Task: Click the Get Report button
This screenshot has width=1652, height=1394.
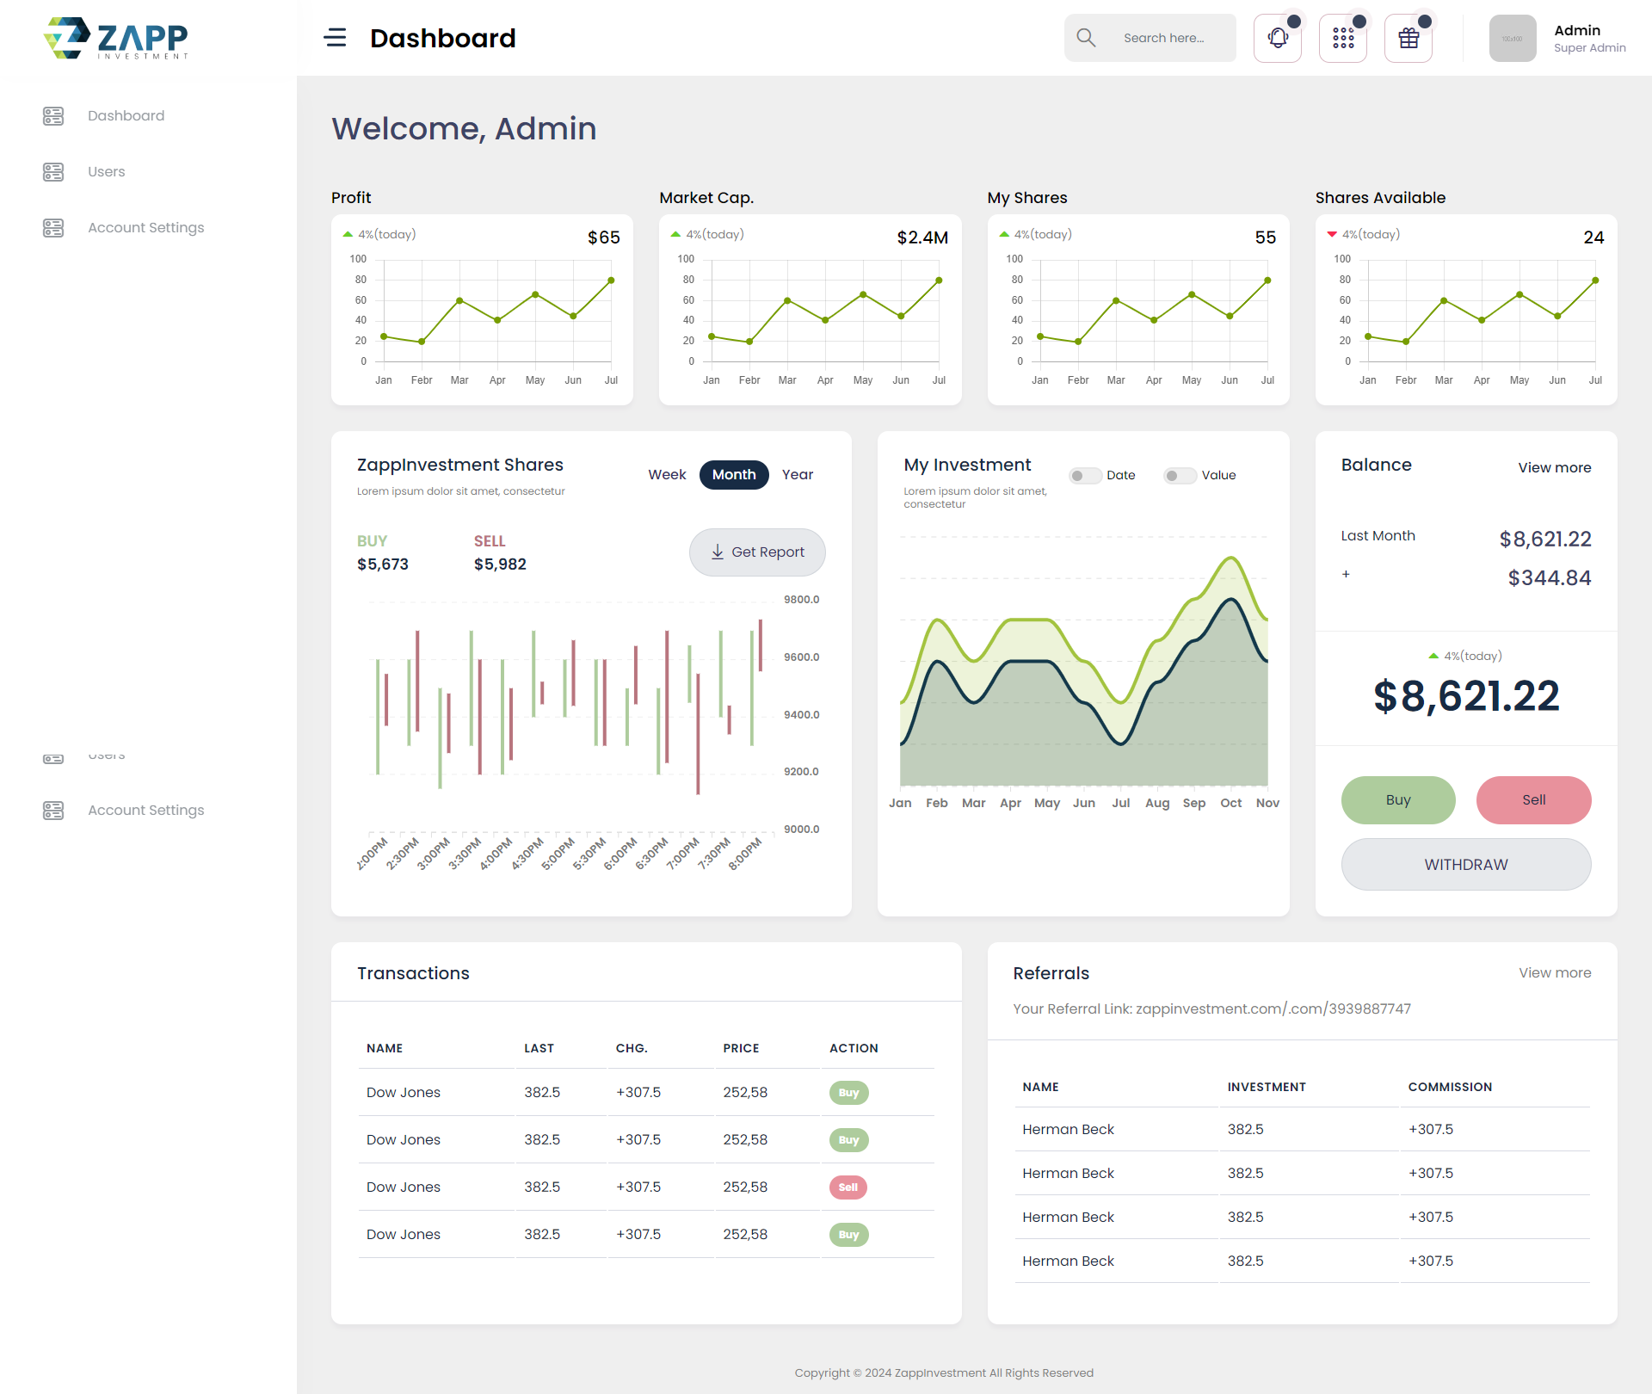Action: click(757, 552)
